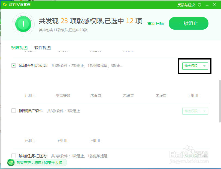Click the green shield icon in bottom banner

(11, 162)
